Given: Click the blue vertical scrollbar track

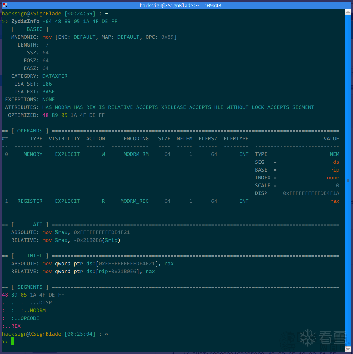Looking at the screenshot, I should pos(348,180).
